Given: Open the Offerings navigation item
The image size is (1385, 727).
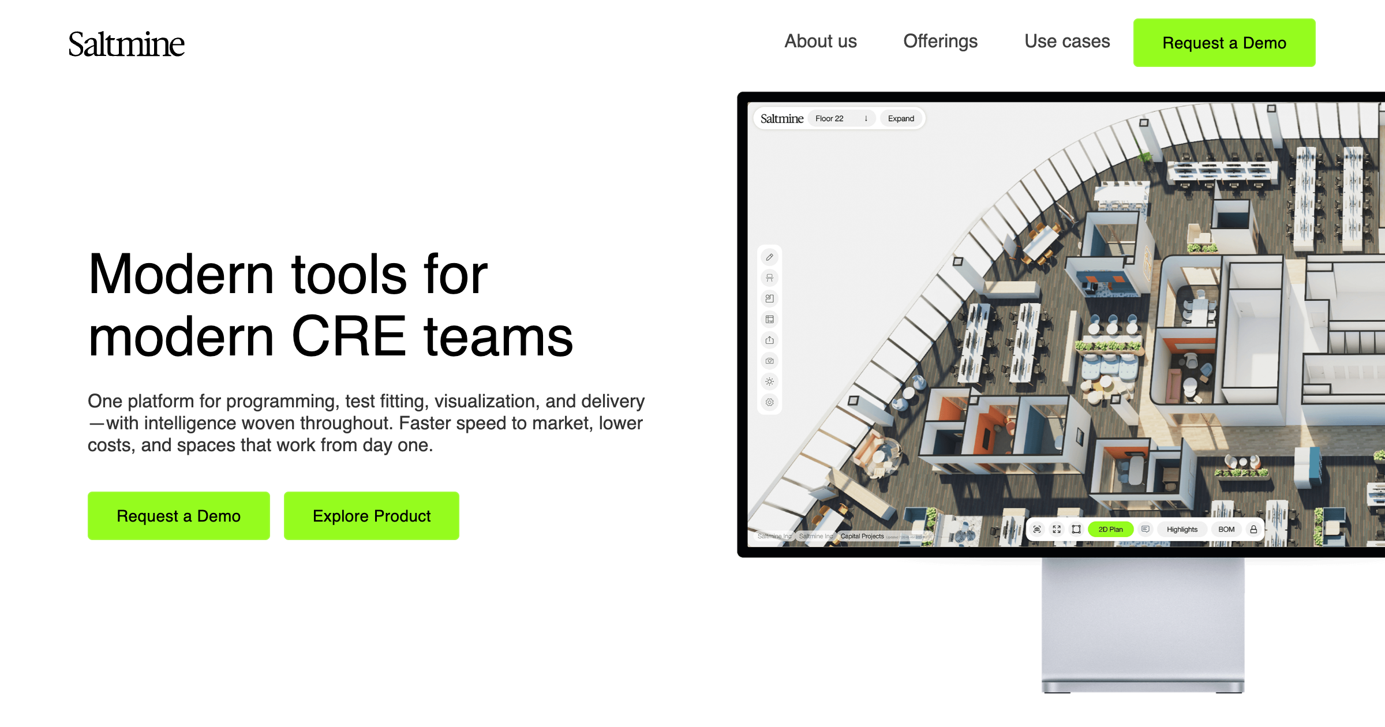Looking at the screenshot, I should 940,42.
